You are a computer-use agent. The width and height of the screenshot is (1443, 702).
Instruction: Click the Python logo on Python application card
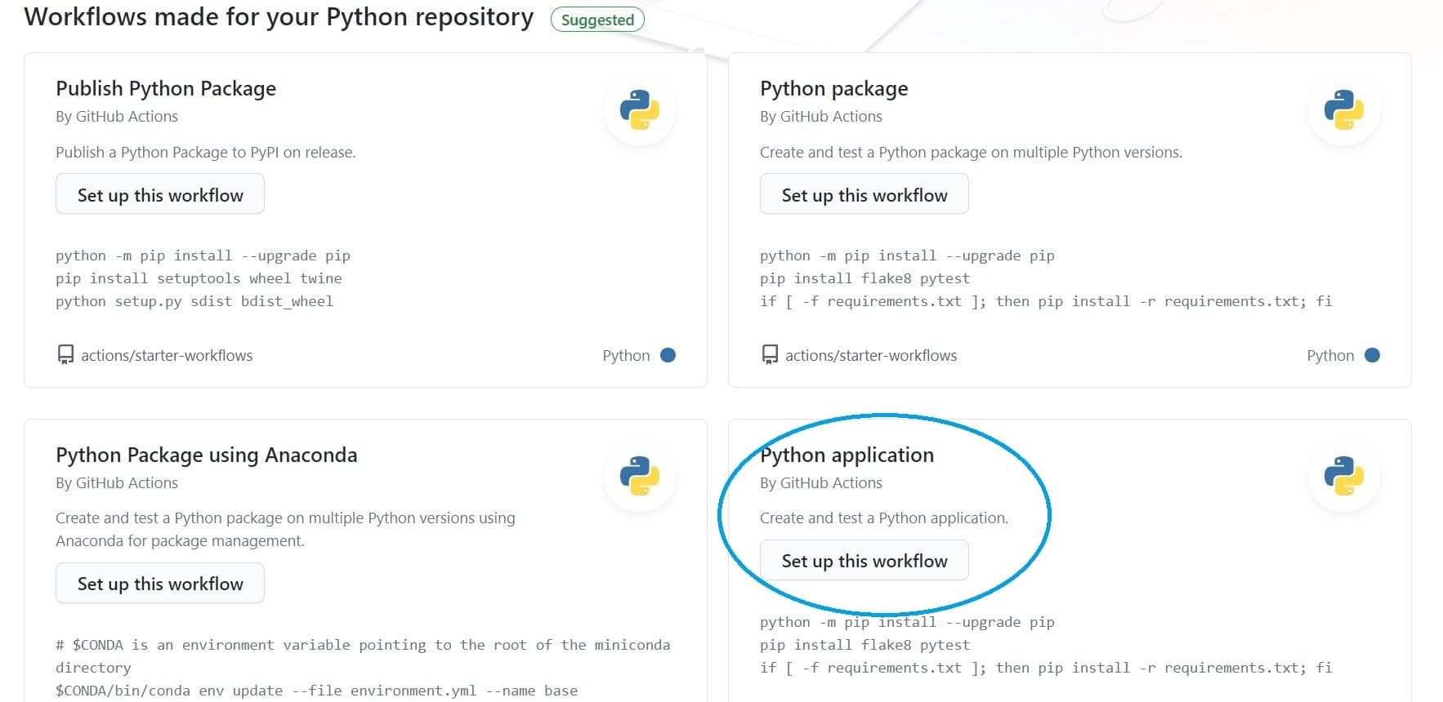1343,476
